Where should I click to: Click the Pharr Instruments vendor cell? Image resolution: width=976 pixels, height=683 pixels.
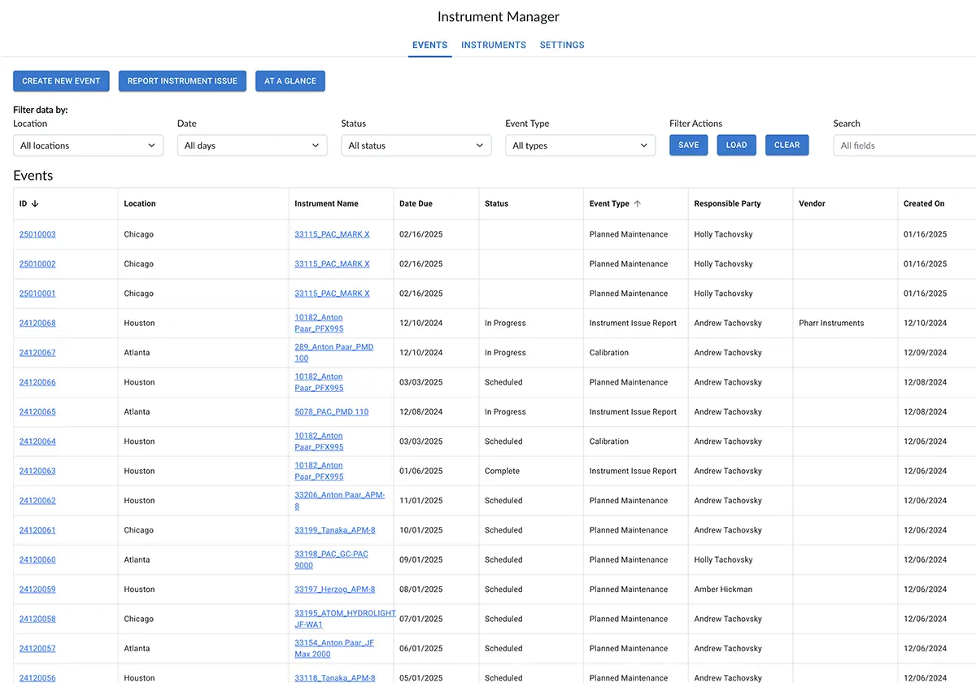pos(831,323)
